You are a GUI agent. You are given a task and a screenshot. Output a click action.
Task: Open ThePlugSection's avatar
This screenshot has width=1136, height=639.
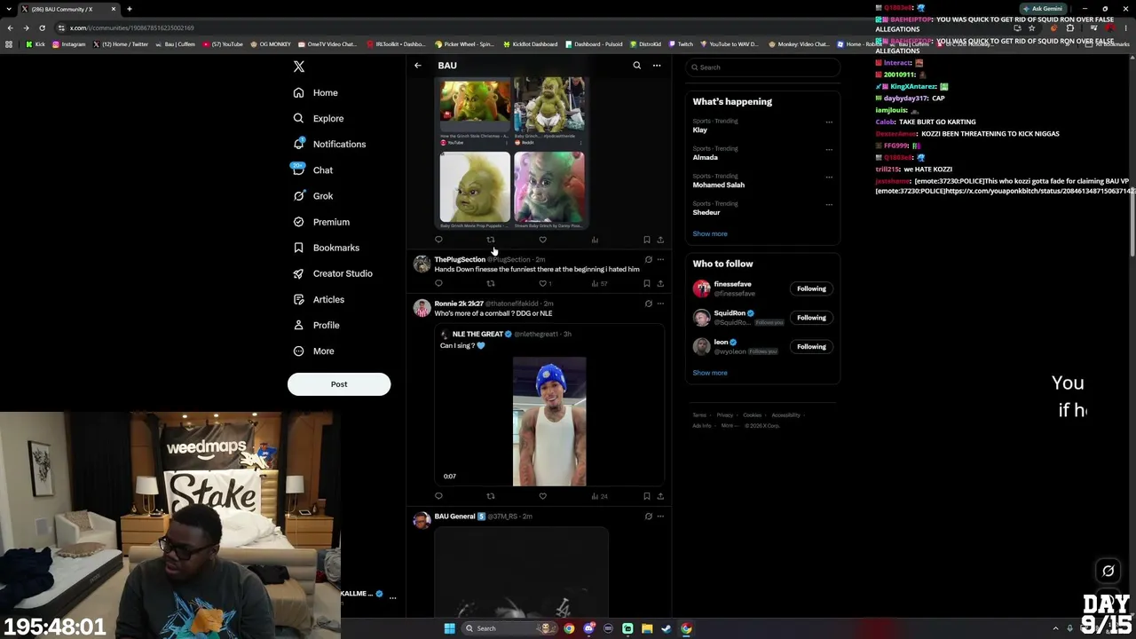[x=422, y=264]
